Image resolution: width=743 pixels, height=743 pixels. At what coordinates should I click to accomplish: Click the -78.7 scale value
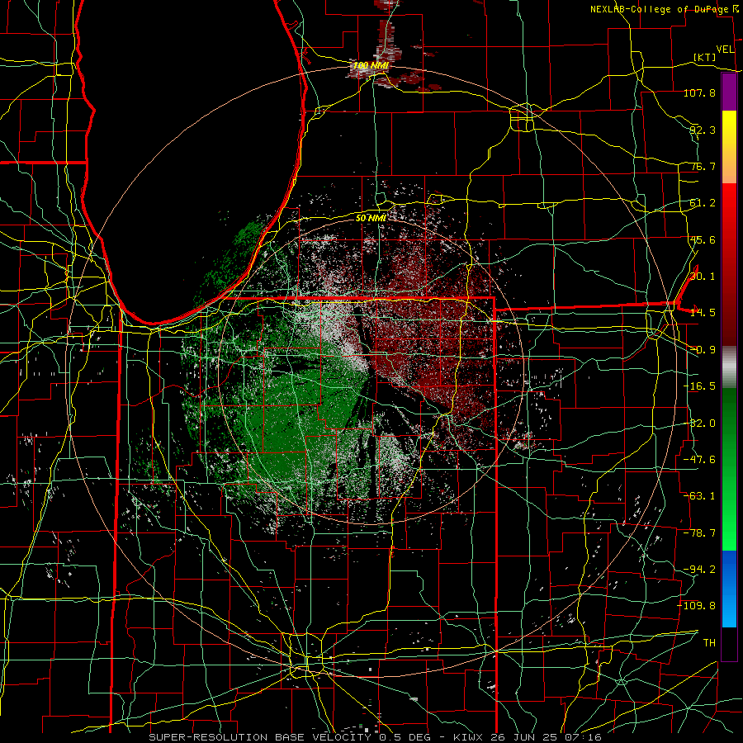[x=699, y=533]
